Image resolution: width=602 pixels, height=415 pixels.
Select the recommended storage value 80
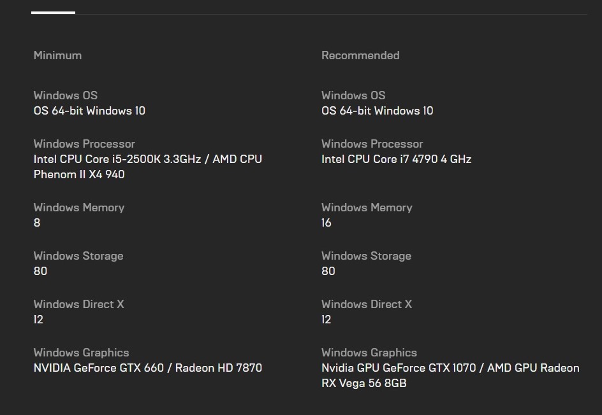[x=328, y=271]
